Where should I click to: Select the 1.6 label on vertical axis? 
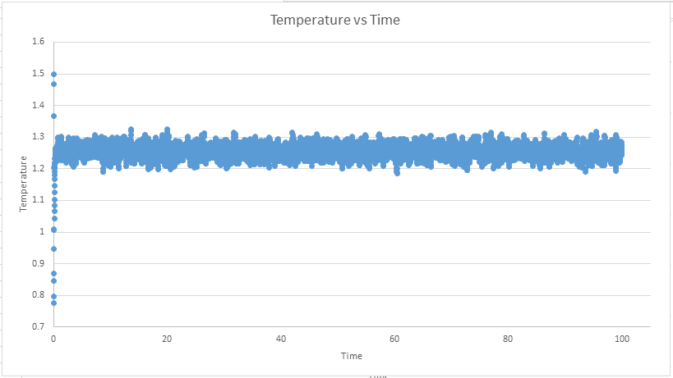click(x=38, y=42)
